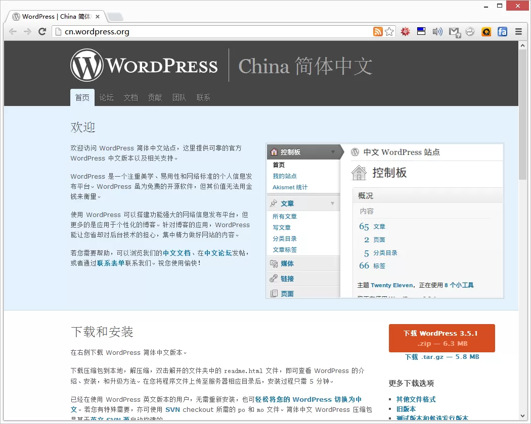Open the 文档 navigation item
Image resolution: width=531 pixels, height=424 pixels.
point(130,97)
